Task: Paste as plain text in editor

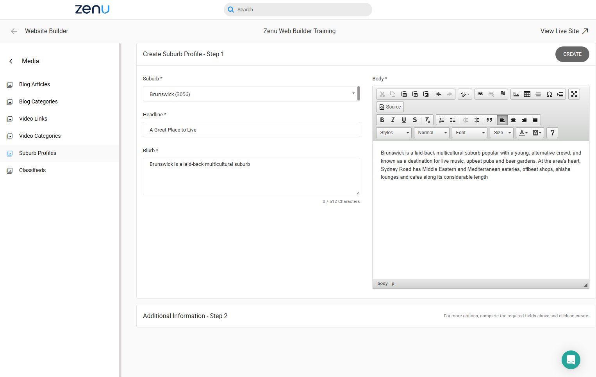Action: [x=415, y=94]
